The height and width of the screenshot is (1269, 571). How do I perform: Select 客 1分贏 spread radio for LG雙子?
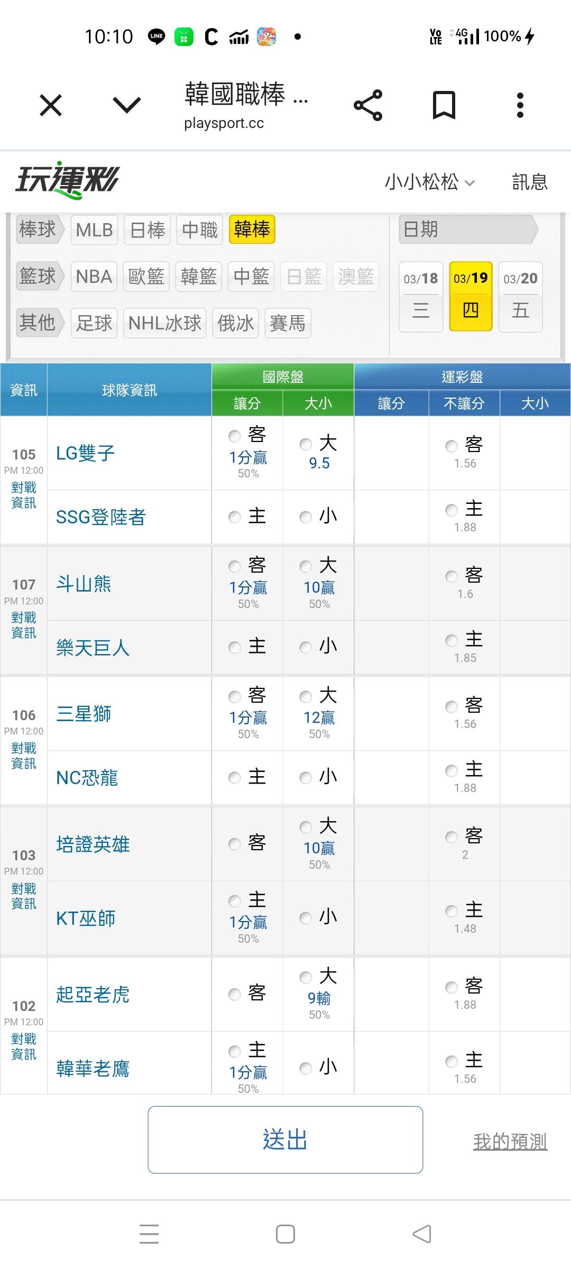click(x=235, y=436)
